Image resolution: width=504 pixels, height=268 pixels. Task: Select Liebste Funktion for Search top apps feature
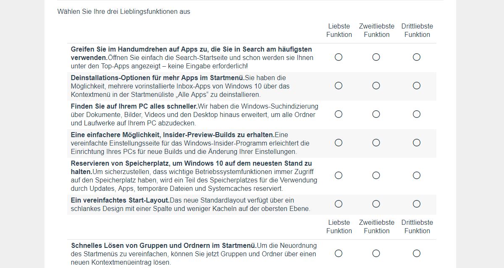pos(339,57)
